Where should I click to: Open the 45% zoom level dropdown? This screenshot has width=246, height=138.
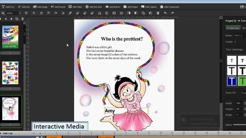[x=20, y=13]
